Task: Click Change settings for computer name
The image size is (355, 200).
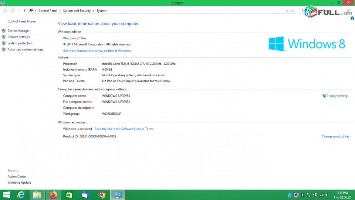Action: 337,96
